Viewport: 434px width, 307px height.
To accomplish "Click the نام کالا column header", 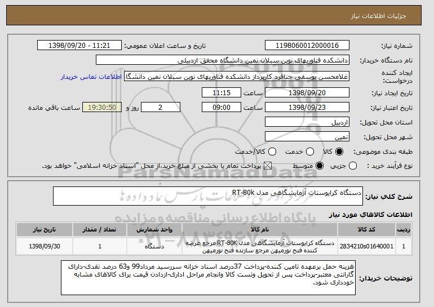I will click(x=260, y=230).
